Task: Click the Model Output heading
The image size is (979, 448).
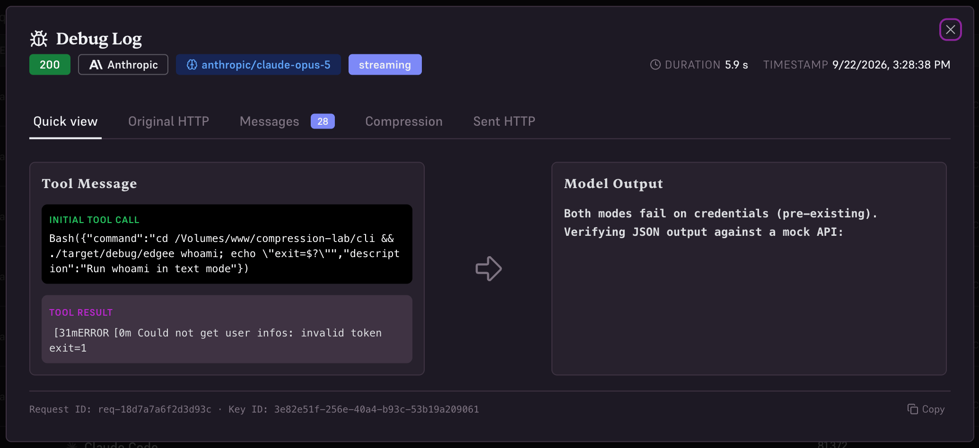Action: (613, 183)
